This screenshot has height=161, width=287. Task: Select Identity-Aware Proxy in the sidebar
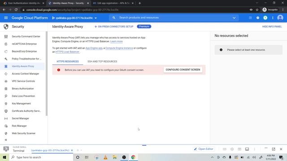pyautogui.click(x=22, y=66)
